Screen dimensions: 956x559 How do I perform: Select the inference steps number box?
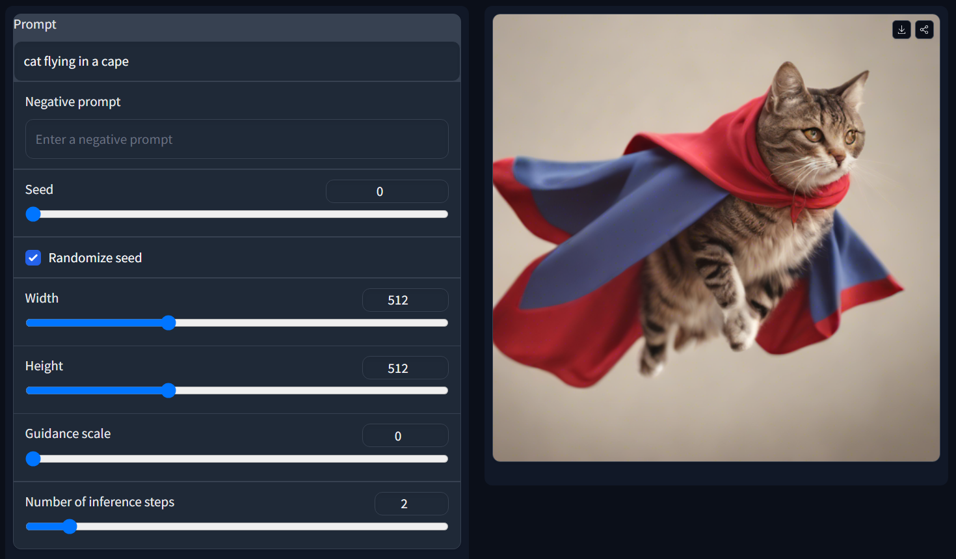coord(411,504)
